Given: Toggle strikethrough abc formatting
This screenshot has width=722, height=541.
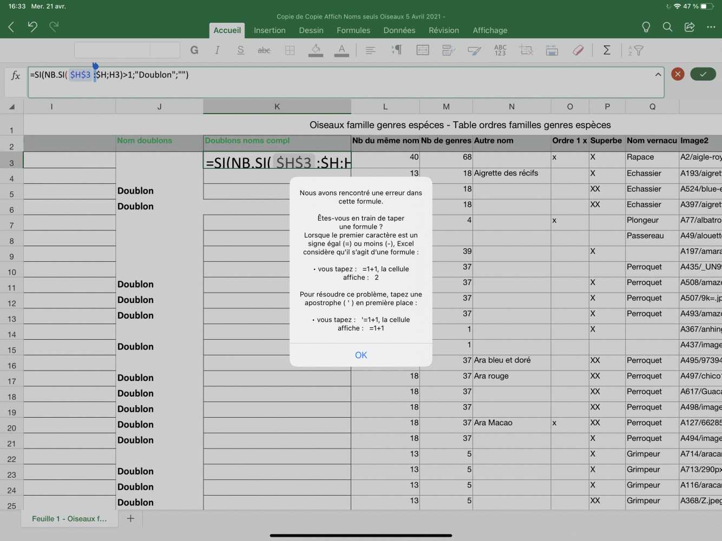Looking at the screenshot, I should [264, 50].
